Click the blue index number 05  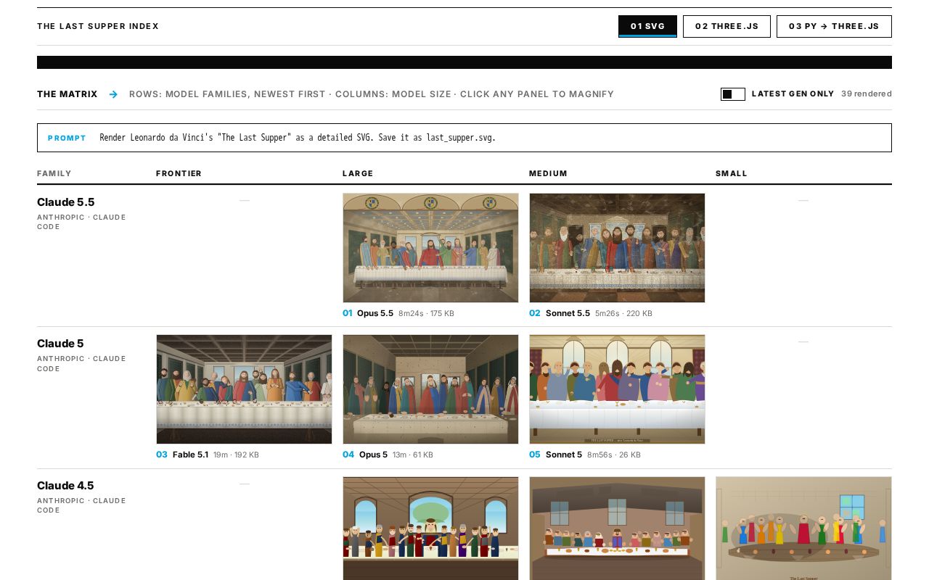(x=535, y=455)
